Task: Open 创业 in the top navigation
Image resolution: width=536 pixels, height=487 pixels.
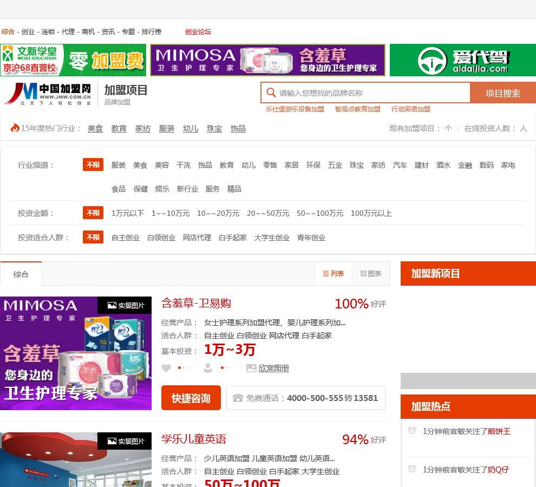Action: tap(28, 32)
